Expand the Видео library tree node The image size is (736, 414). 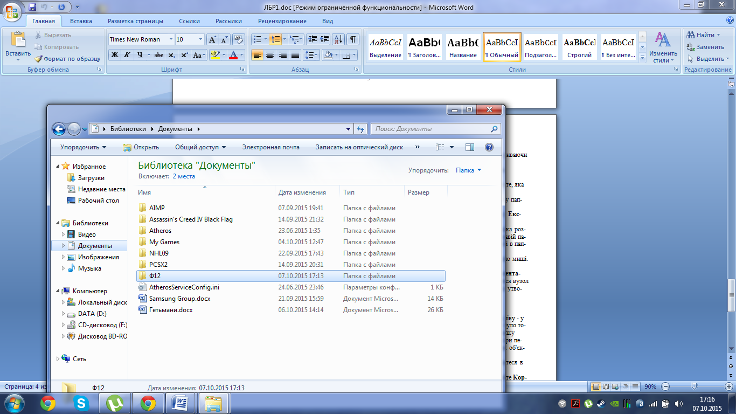(64, 234)
